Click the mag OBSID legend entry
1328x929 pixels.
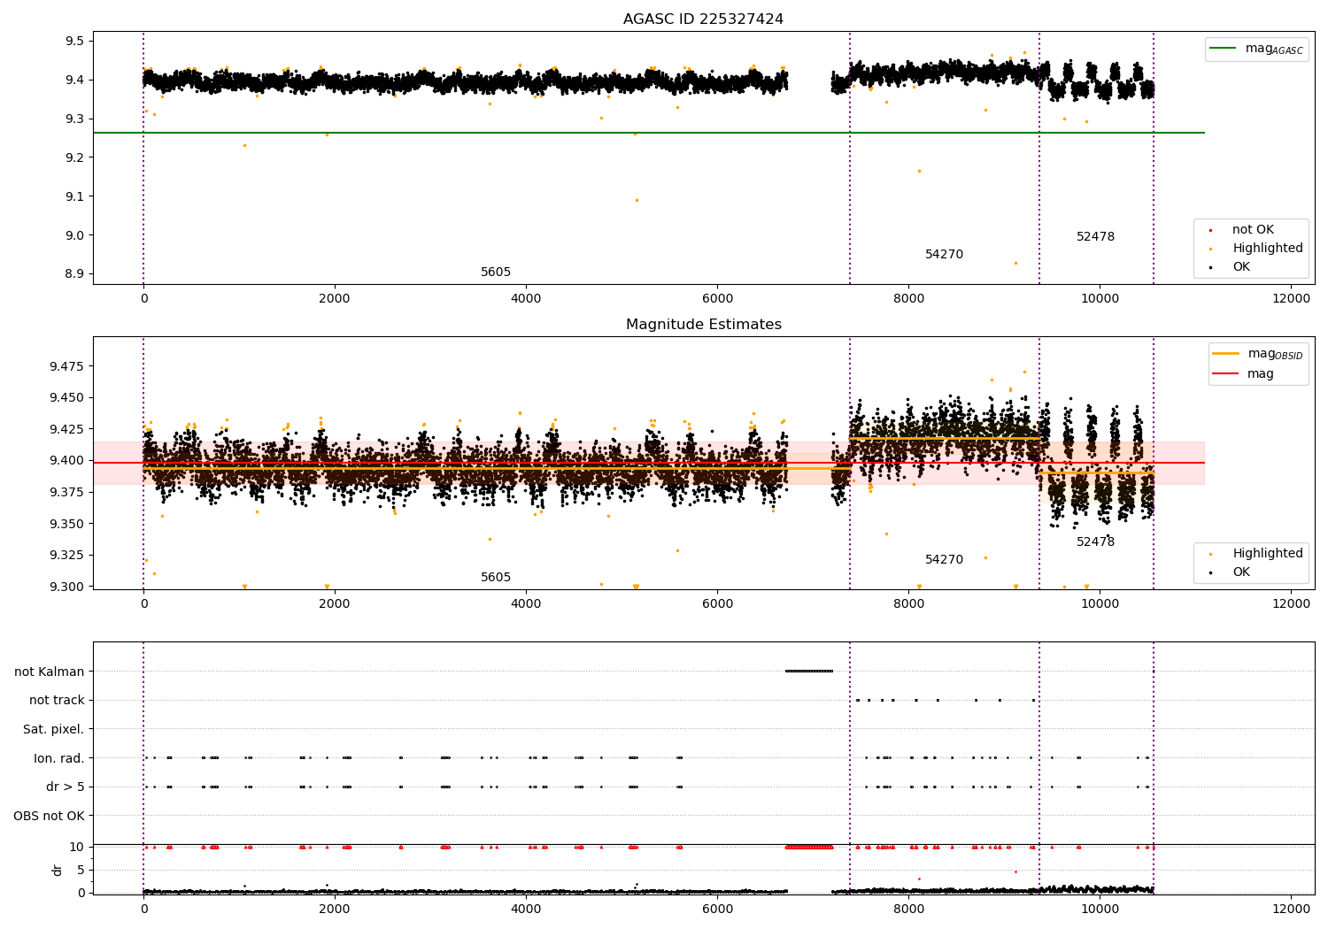[1258, 354]
